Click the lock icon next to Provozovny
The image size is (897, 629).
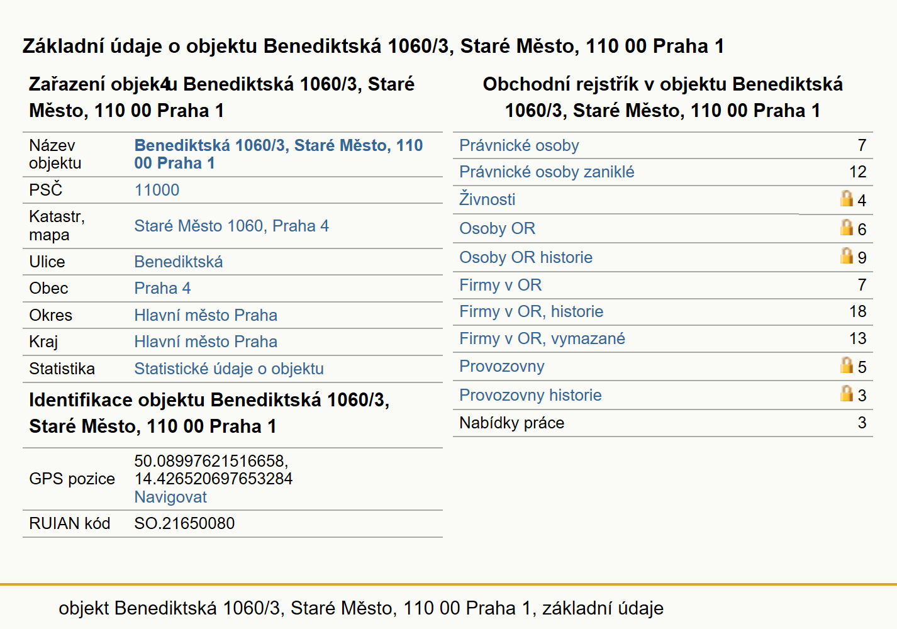coord(847,365)
